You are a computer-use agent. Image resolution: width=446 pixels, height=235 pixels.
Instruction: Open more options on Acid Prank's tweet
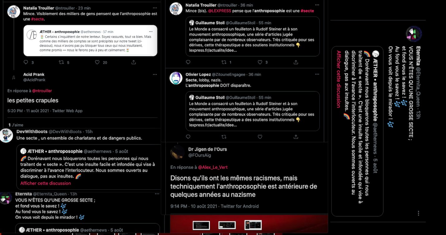(155, 75)
